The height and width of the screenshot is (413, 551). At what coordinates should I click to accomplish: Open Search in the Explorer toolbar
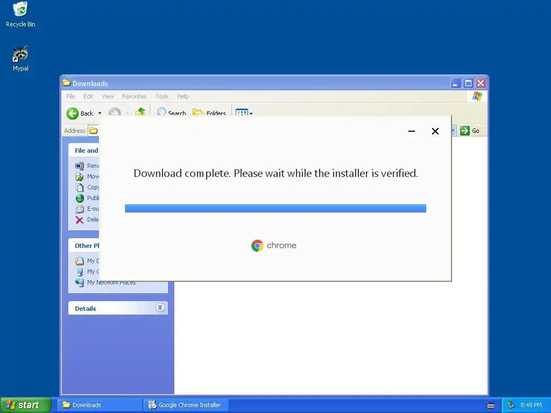click(x=172, y=112)
